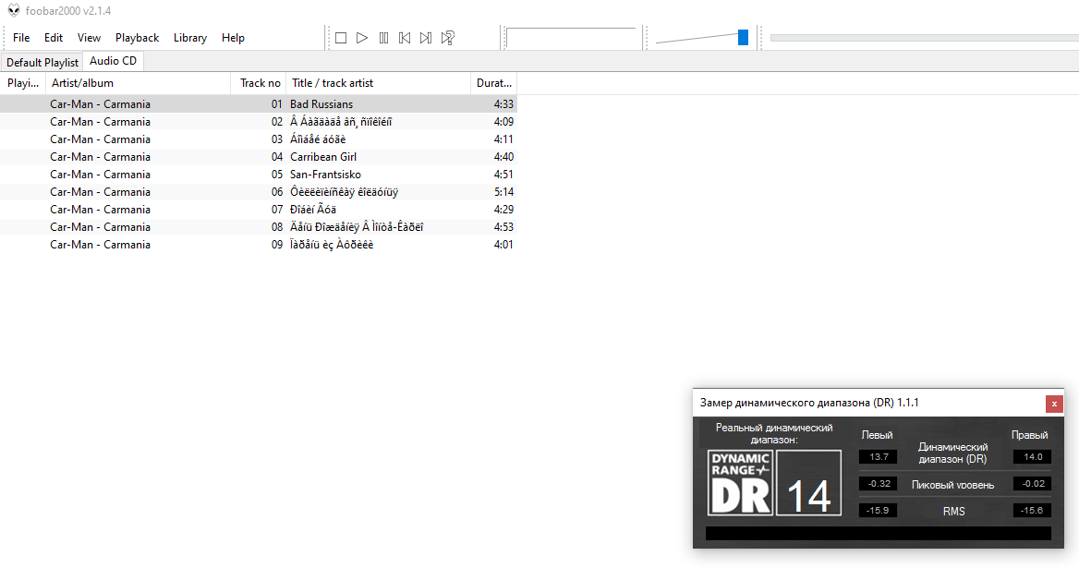Click Car-Man - Carmania in track 09 row
This screenshot has height=568, width=1079.
tap(100, 244)
